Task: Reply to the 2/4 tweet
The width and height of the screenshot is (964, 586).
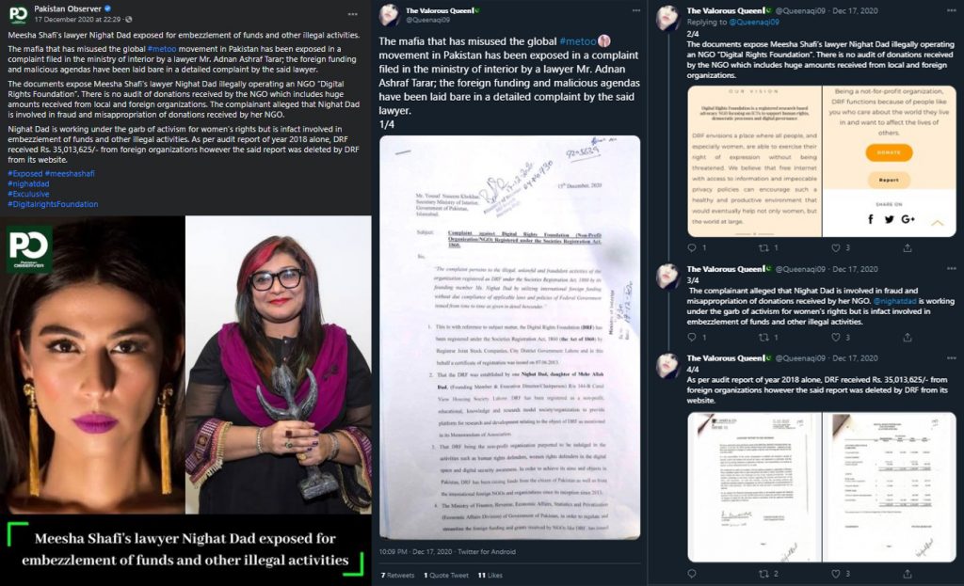Action: (692, 248)
